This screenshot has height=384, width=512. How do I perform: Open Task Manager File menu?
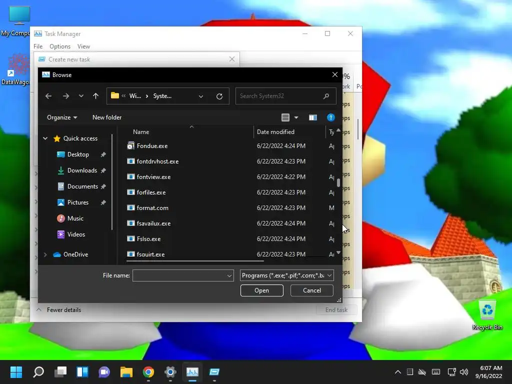(x=38, y=46)
